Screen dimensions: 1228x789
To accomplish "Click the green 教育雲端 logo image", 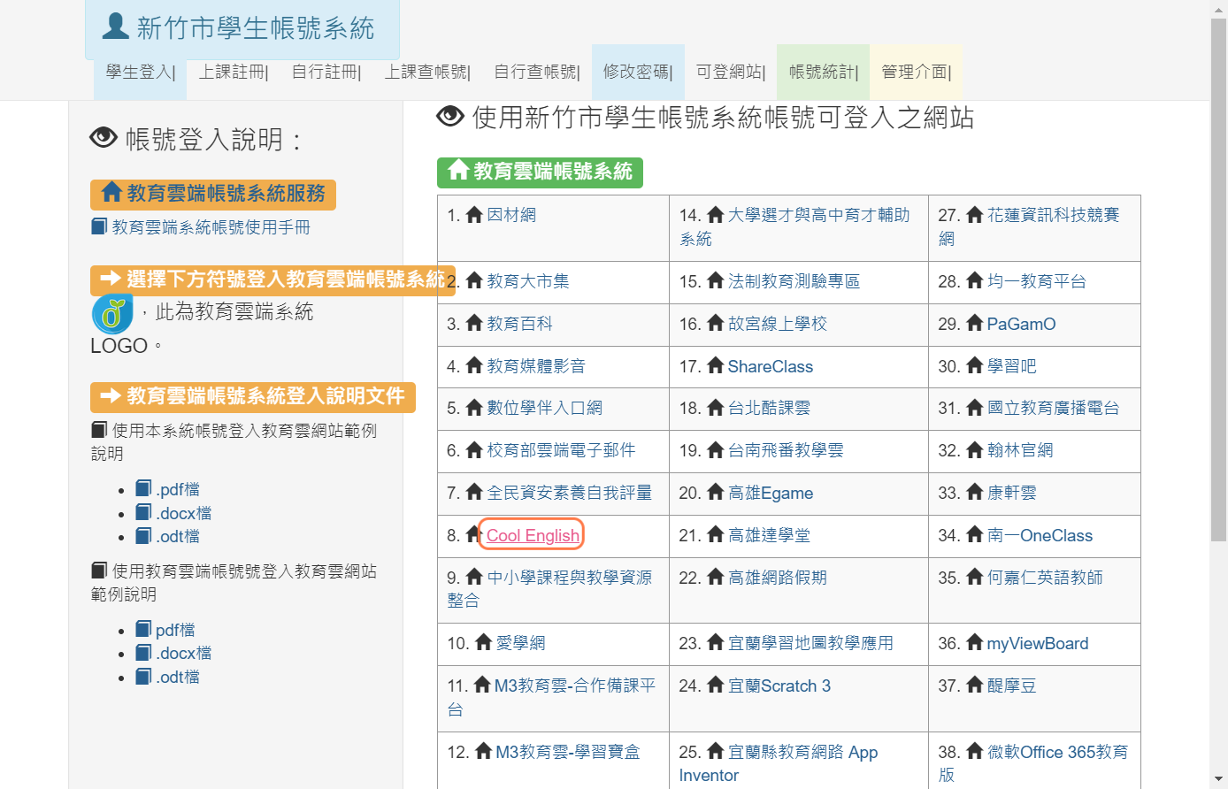I will [112, 313].
